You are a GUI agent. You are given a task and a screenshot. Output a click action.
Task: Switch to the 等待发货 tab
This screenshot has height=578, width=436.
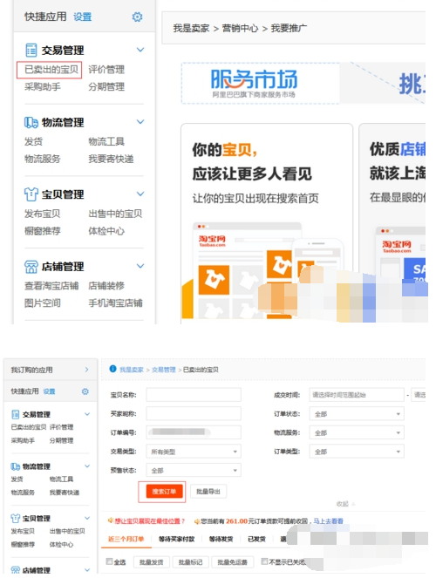pyautogui.click(x=221, y=539)
